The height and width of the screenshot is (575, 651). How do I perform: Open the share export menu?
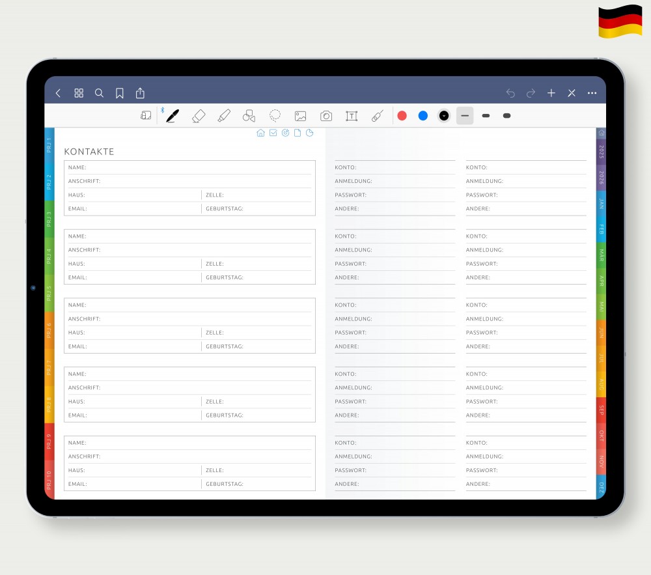pos(140,93)
